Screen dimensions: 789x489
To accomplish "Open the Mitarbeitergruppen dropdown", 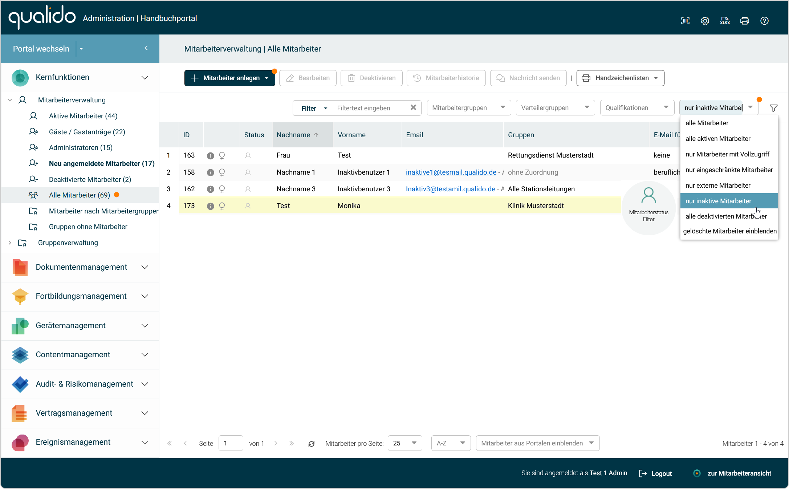I will 469,108.
